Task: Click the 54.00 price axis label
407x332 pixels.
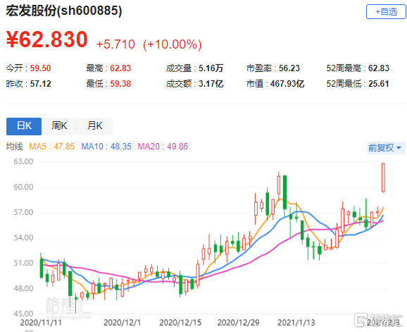Action: (23, 238)
